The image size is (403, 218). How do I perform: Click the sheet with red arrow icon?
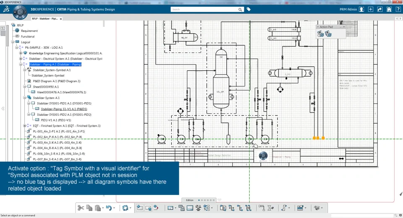156,208
